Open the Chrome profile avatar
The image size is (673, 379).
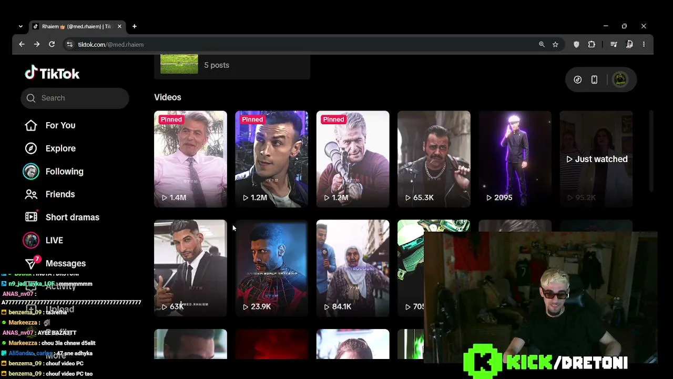629,45
